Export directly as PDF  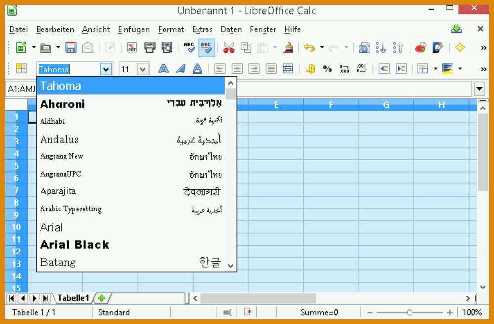coord(132,48)
